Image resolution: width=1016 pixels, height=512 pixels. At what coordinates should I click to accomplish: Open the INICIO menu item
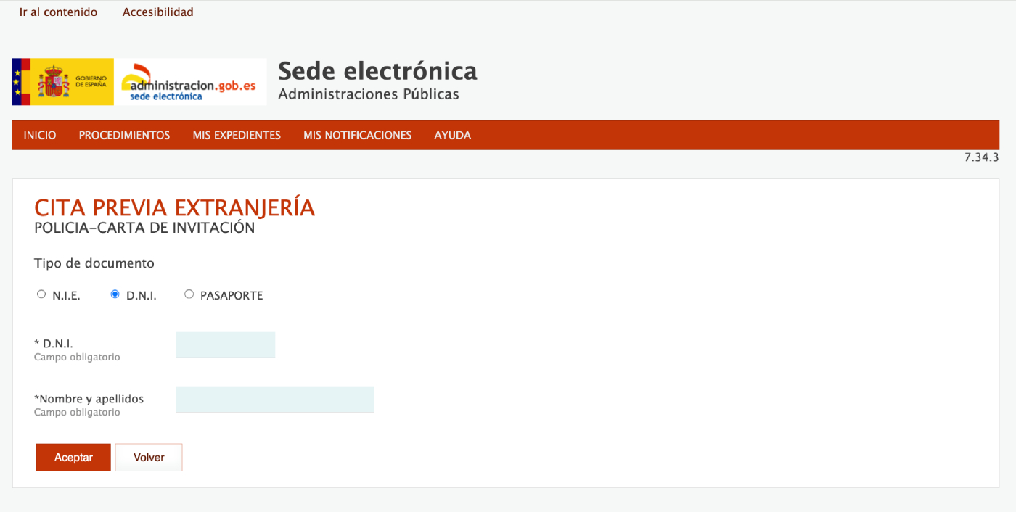point(40,135)
